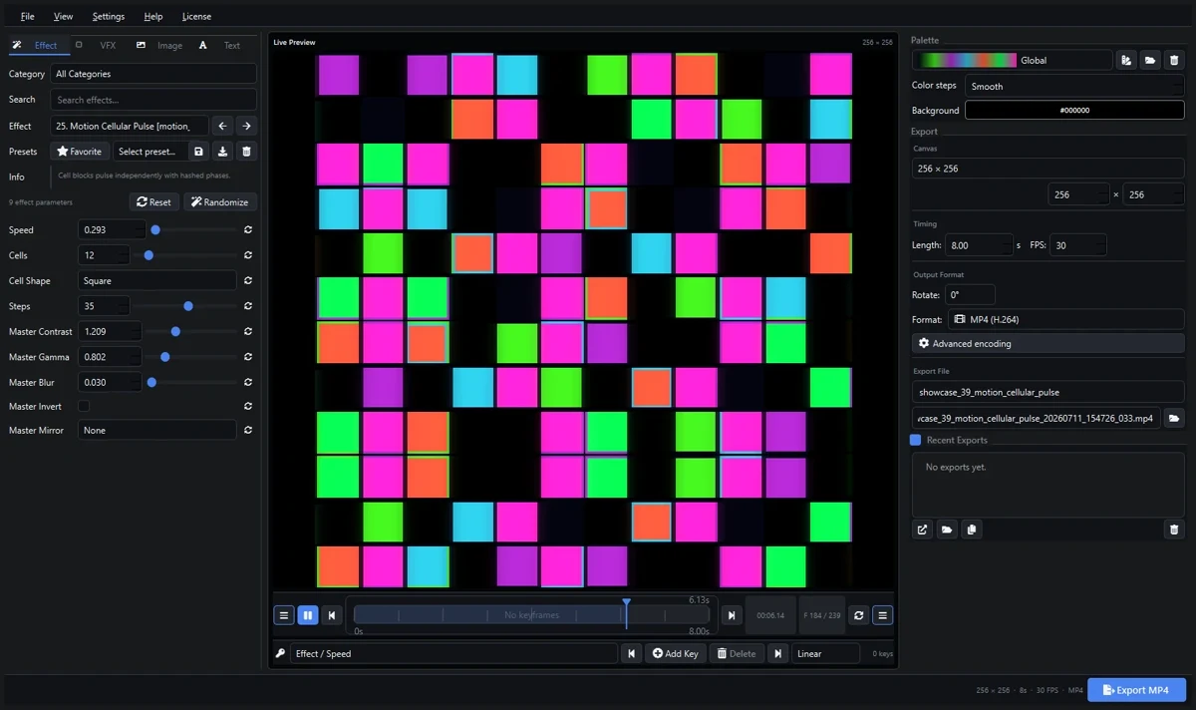Jump to the next keyframe icon
The height and width of the screenshot is (710, 1196).
pyautogui.click(x=778, y=654)
